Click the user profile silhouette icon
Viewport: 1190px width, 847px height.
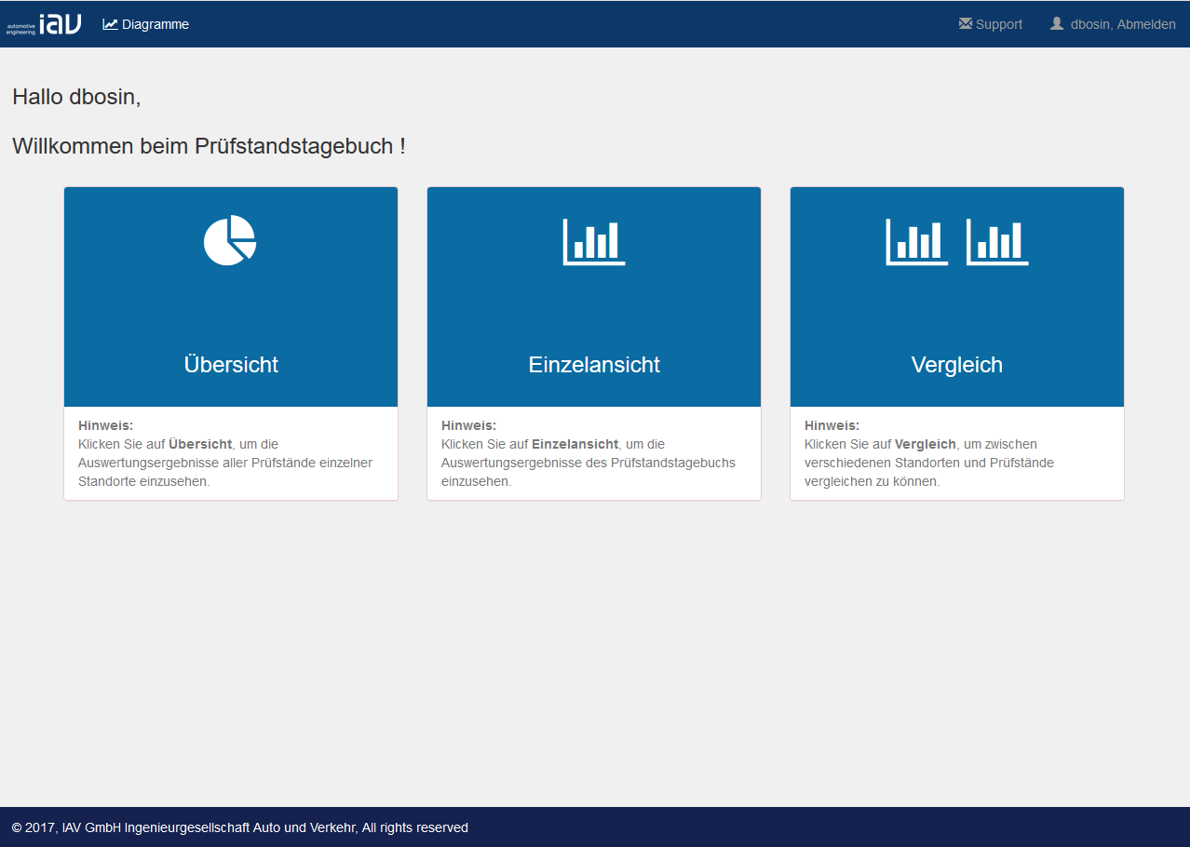click(1057, 23)
